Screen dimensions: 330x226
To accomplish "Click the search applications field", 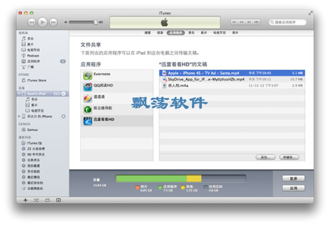I will [288, 22].
